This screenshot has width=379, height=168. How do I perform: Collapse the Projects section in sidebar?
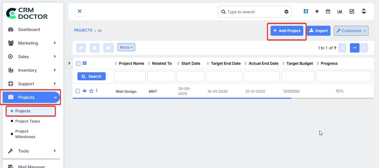coord(31,97)
